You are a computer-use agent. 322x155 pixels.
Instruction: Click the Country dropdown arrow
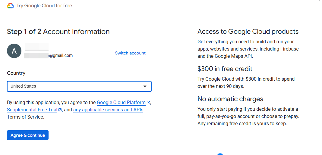145,86
